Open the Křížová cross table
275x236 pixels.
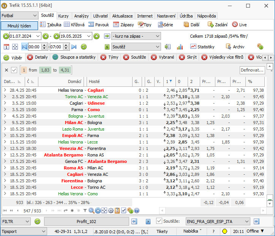(x=74, y=25)
